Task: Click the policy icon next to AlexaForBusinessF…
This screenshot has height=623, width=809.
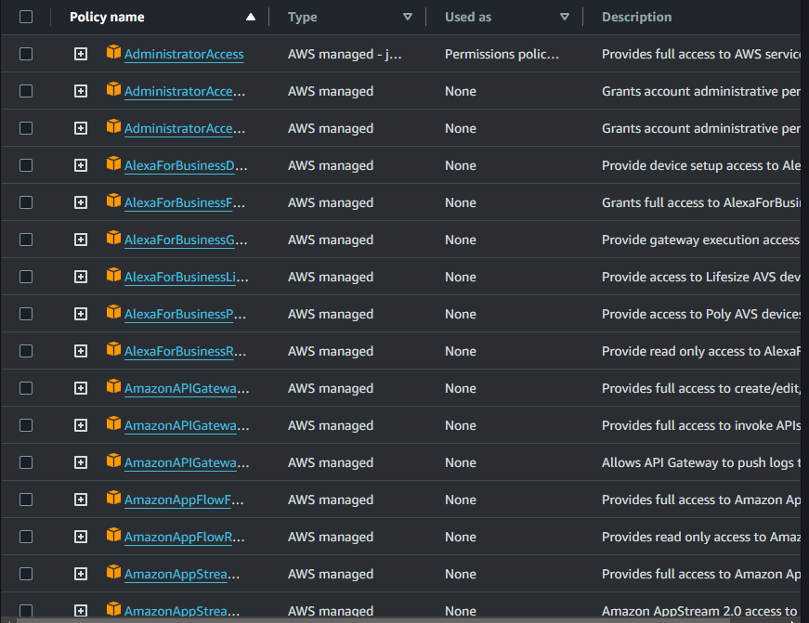Action: coord(113,201)
